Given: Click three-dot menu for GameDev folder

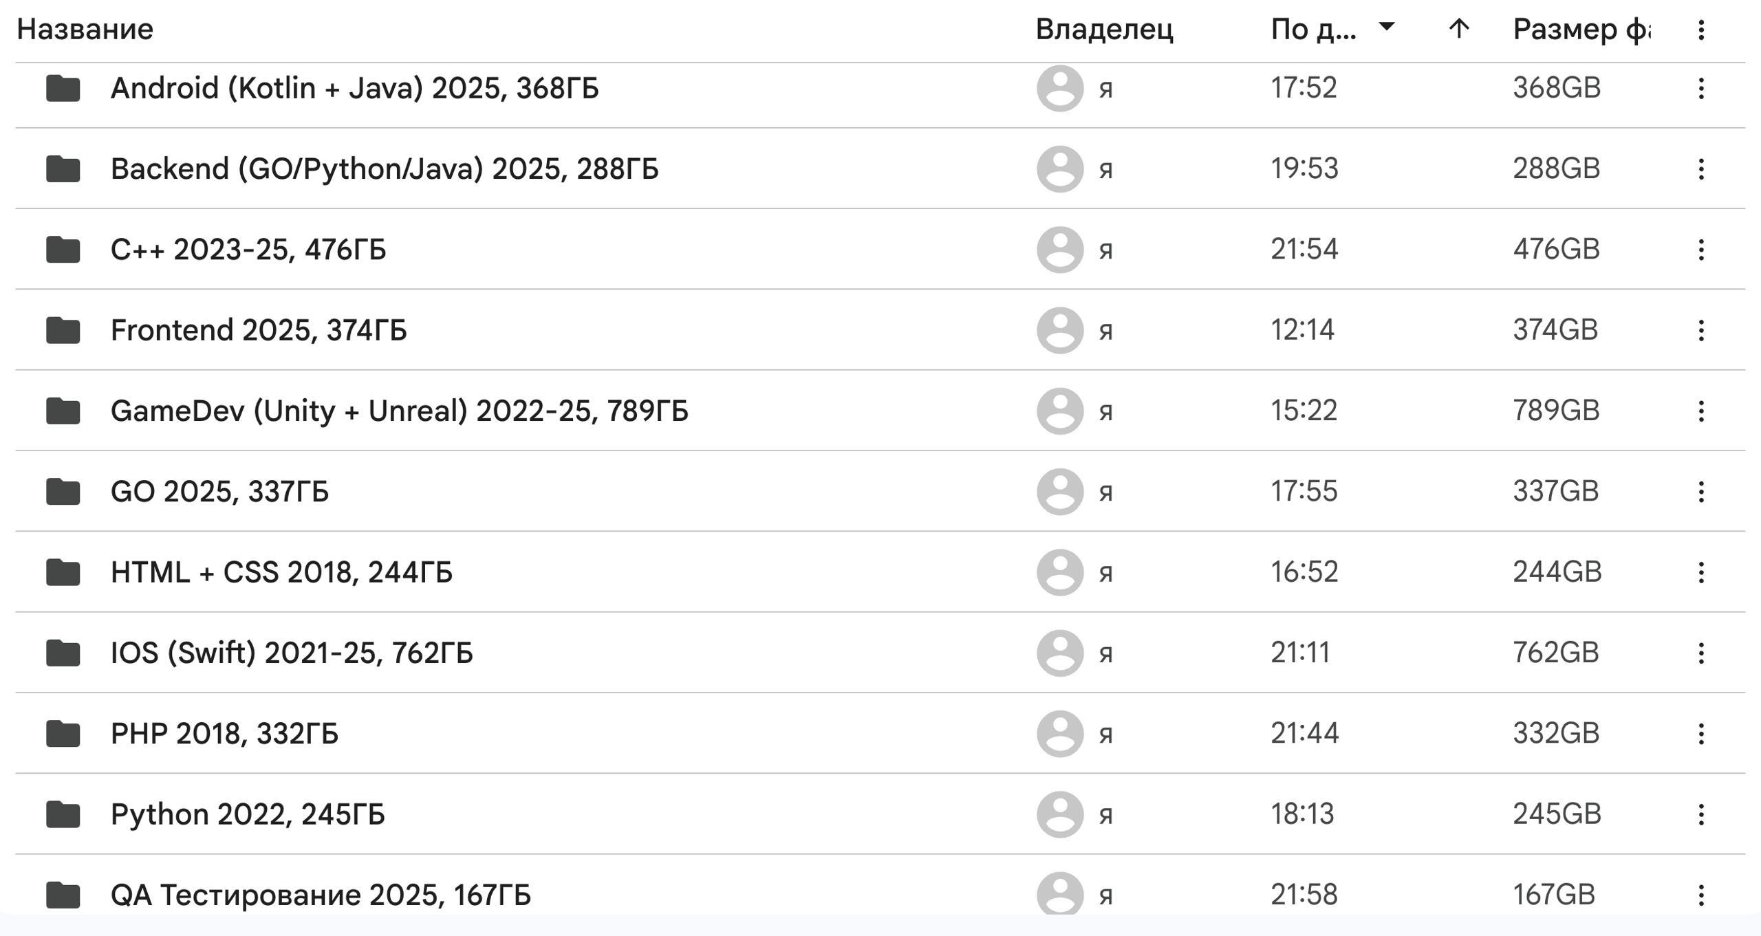Looking at the screenshot, I should point(1700,411).
